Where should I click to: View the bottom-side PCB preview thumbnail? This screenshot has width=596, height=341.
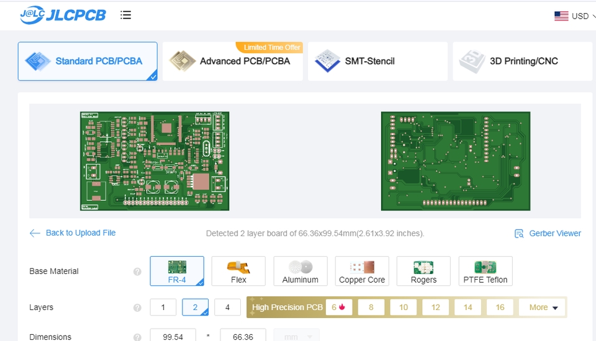[x=455, y=161]
